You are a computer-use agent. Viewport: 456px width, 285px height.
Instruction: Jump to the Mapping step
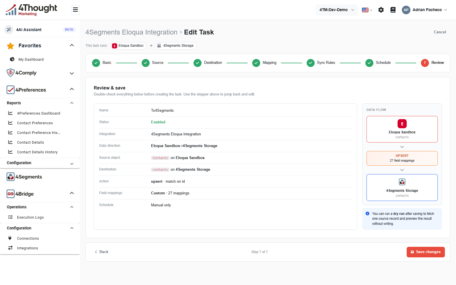tap(264, 63)
